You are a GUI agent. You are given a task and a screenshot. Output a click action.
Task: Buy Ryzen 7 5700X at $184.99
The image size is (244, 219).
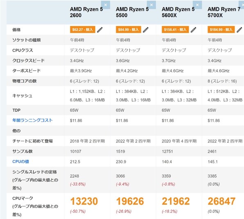pyautogui.click(x=221, y=29)
